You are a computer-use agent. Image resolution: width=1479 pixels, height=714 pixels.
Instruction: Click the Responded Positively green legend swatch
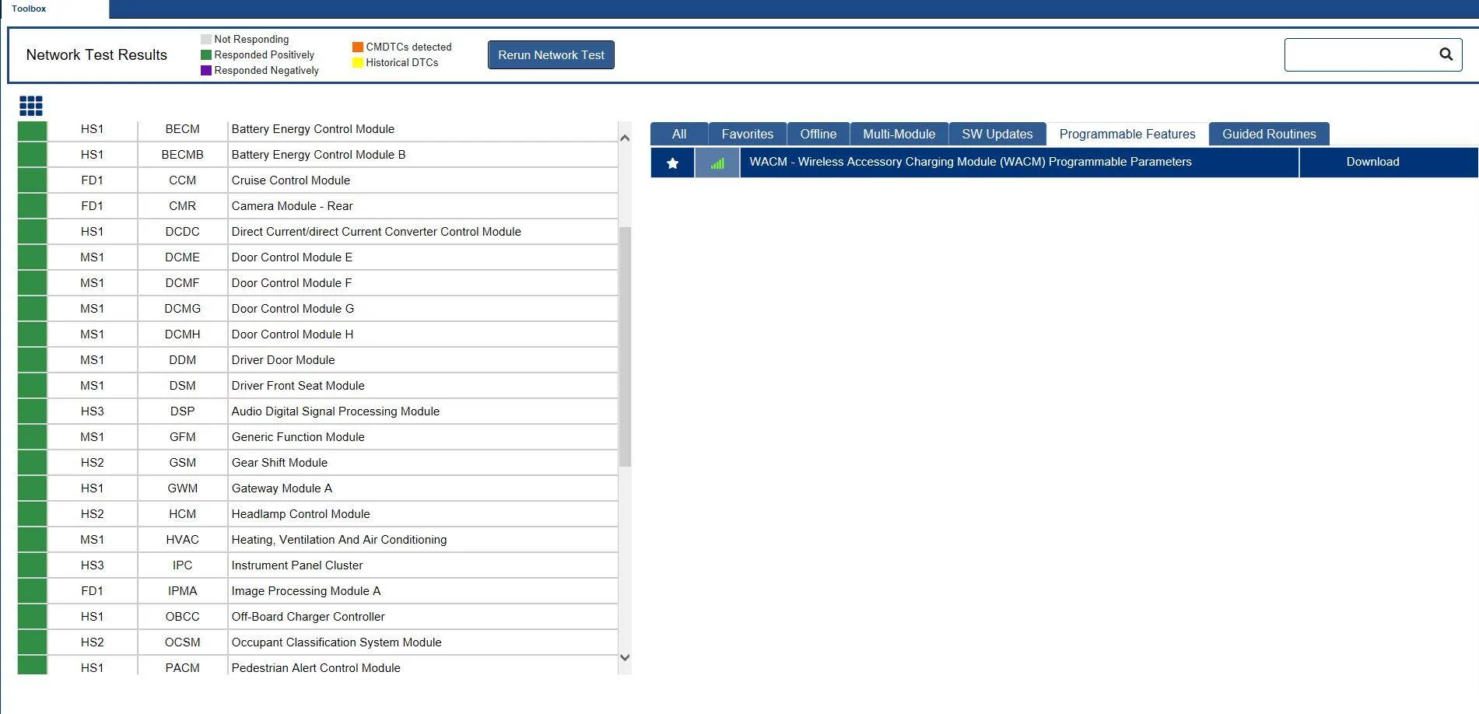point(206,54)
